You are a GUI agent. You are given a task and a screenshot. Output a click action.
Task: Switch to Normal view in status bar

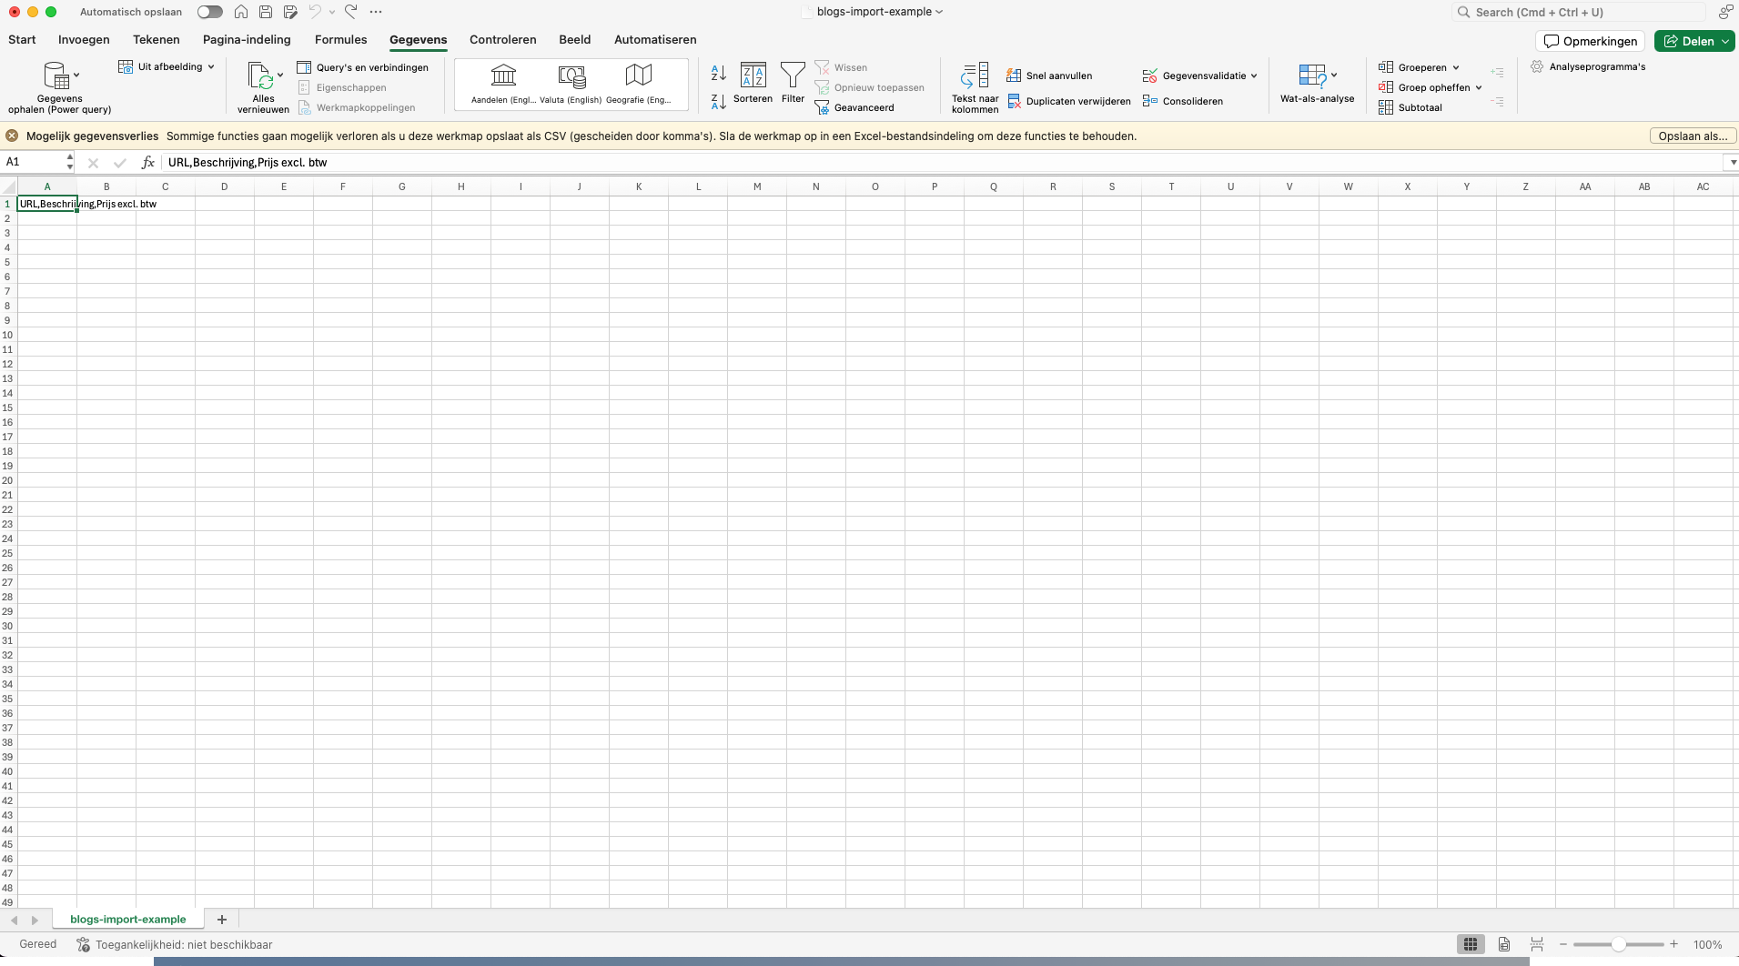[x=1470, y=944]
